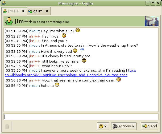Image resolution: width=162 pixels, height=134 pixels.
Task: Click the grinning emoticon after "hahaha"
Action: tap(57, 85)
